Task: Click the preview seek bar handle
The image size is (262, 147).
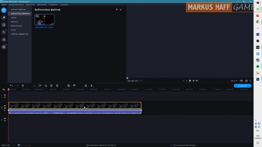Action: (127, 78)
